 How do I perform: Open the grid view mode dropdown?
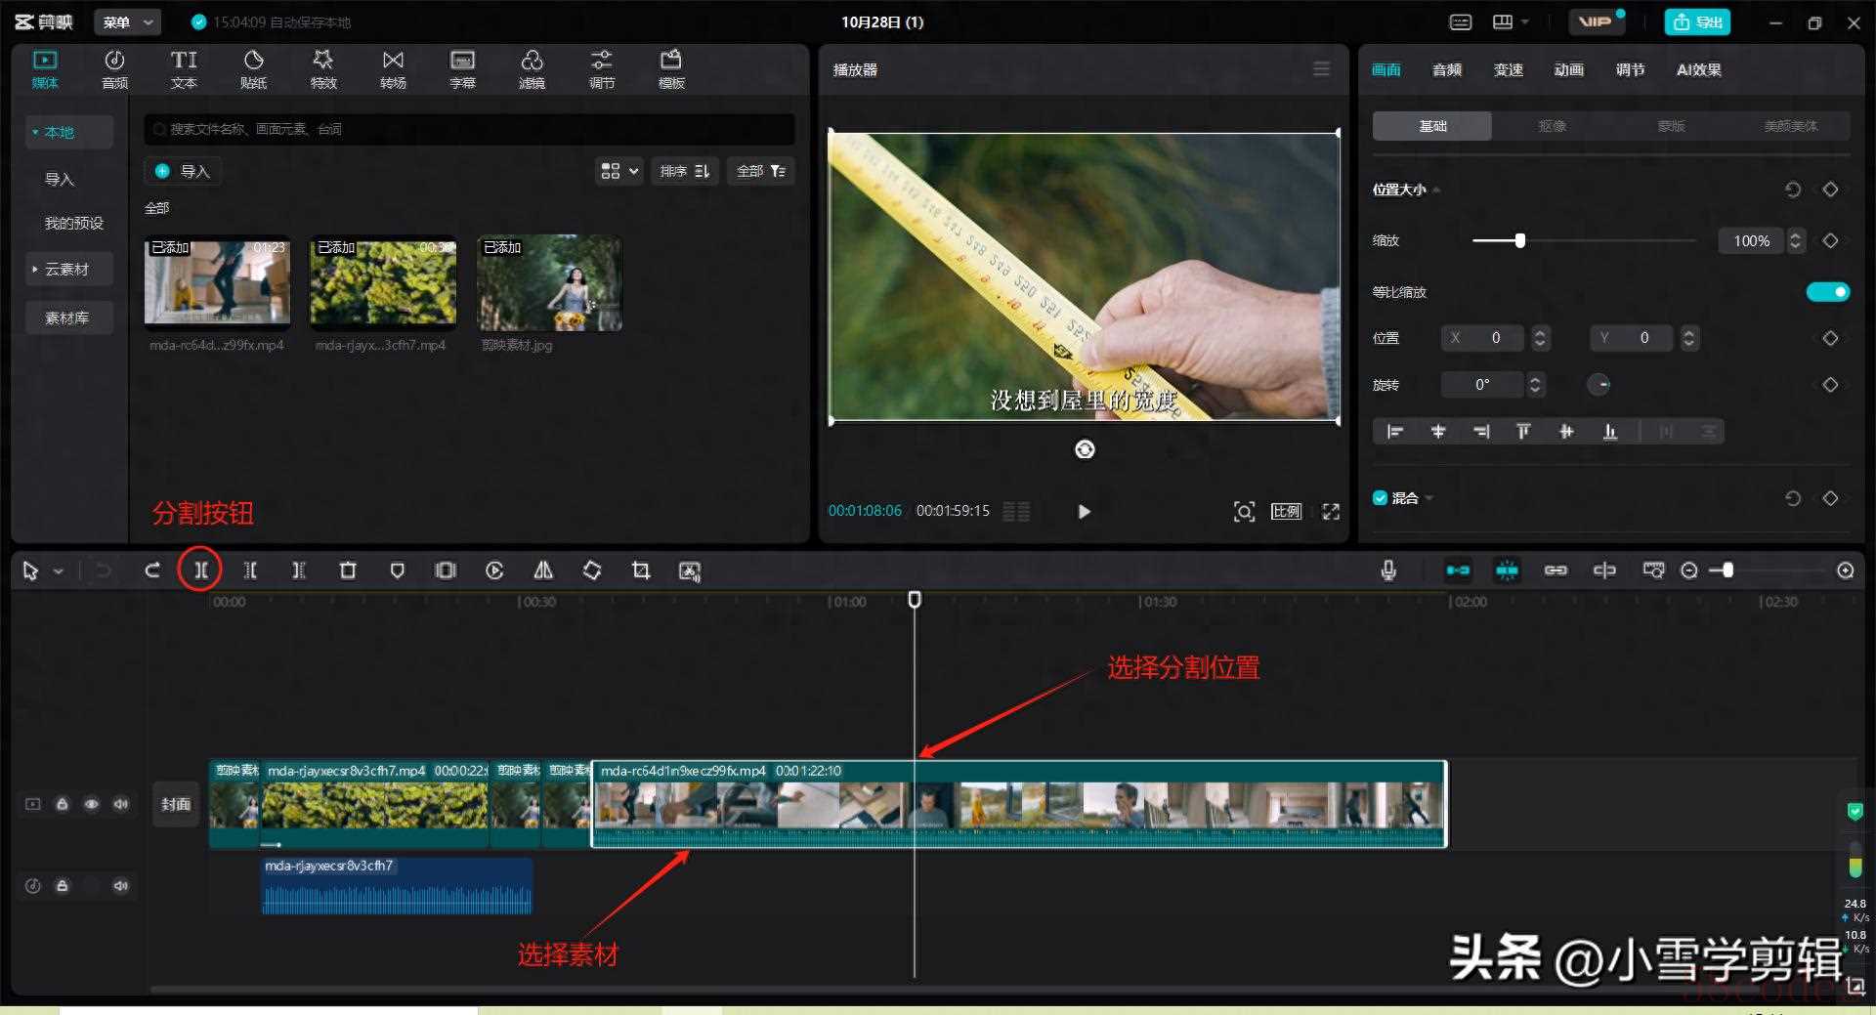(x=619, y=171)
